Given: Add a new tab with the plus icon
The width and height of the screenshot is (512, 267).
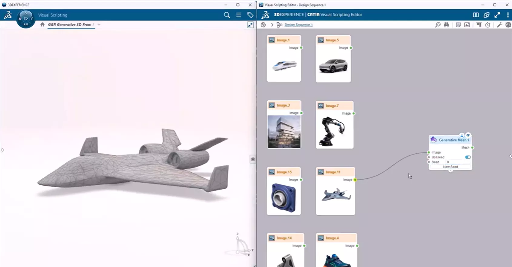Looking at the screenshot, I should pyautogui.click(x=99, y=24).
